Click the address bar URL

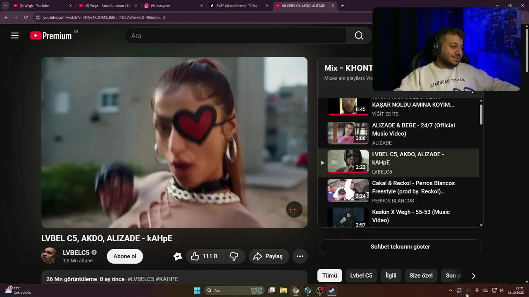pos(104,17)
